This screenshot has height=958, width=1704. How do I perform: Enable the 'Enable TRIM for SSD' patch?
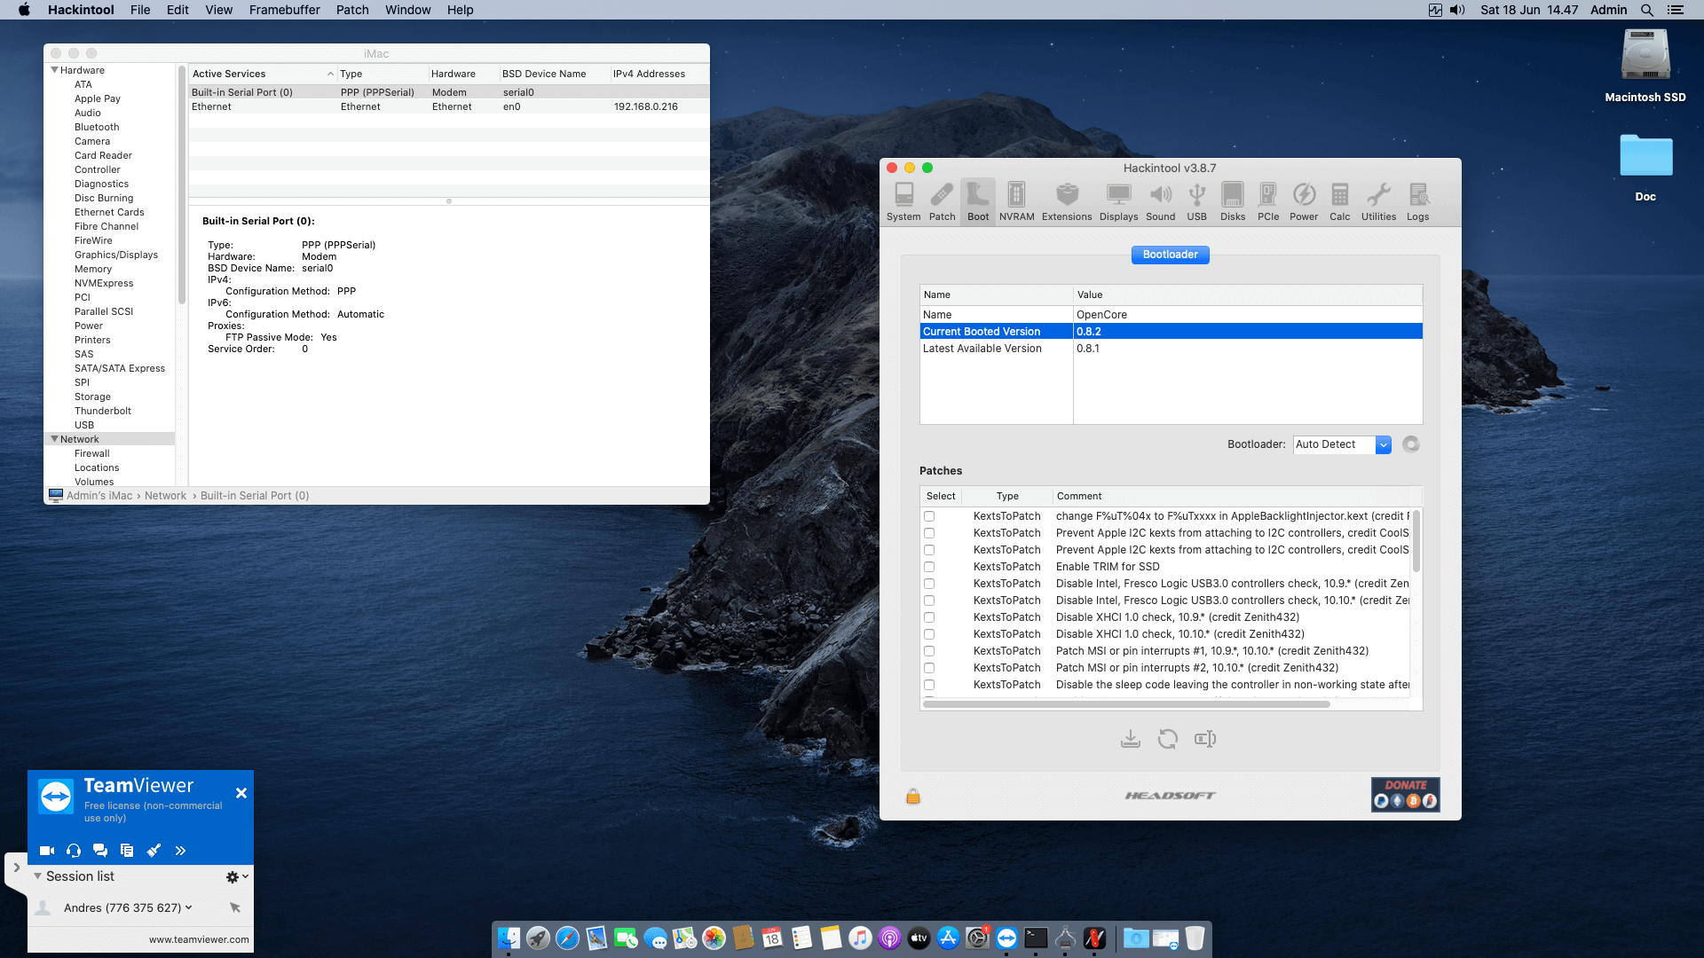929,566
